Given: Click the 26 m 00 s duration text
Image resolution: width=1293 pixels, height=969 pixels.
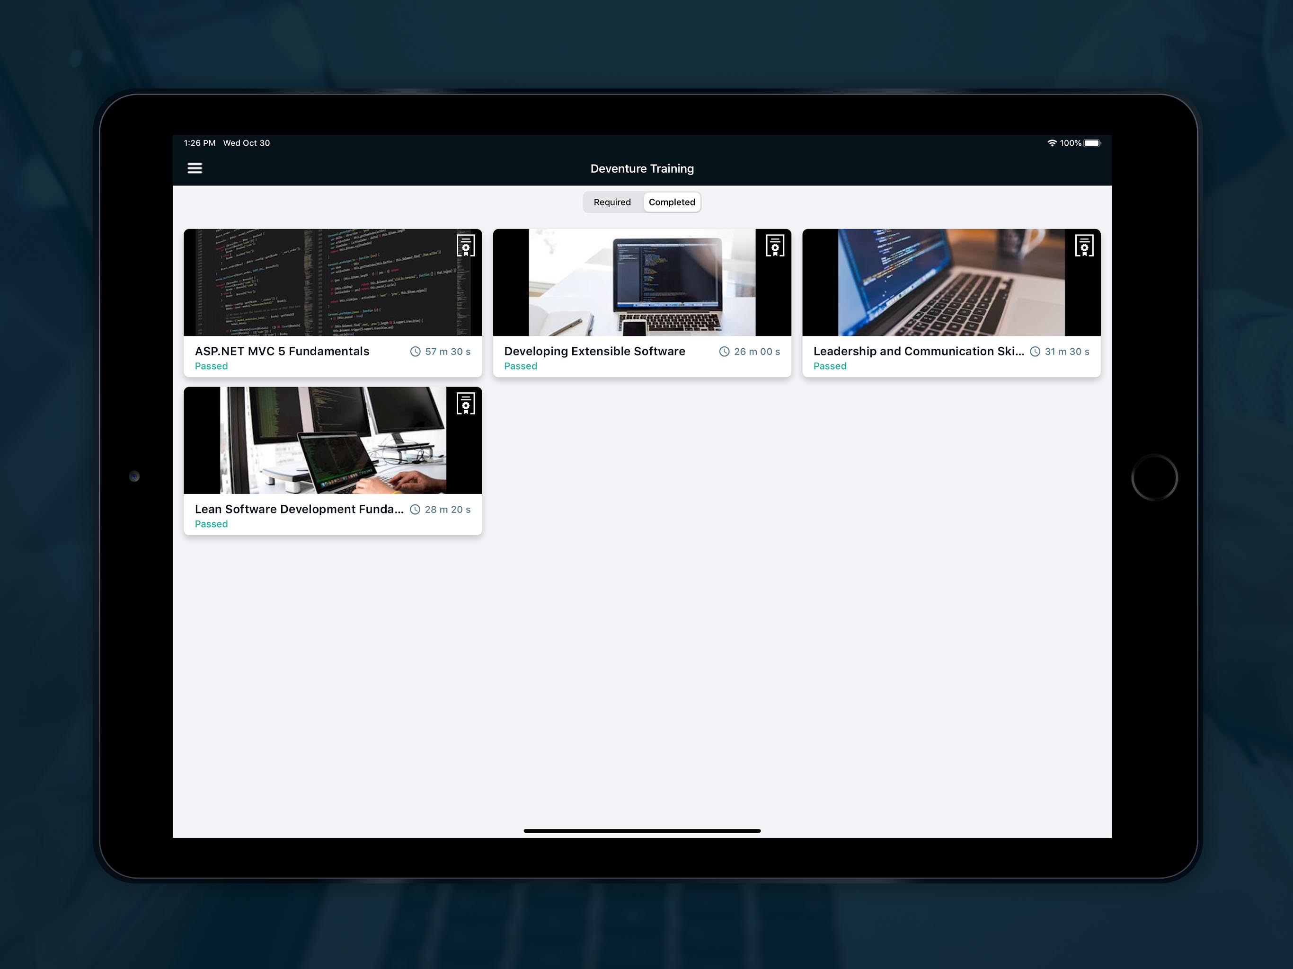Looking at the screenshot, I should (x=757, y=352).
